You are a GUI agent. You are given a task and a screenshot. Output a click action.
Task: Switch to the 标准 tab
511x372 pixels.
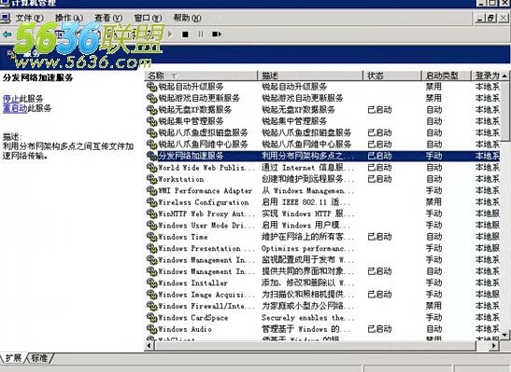click(39, 358)
